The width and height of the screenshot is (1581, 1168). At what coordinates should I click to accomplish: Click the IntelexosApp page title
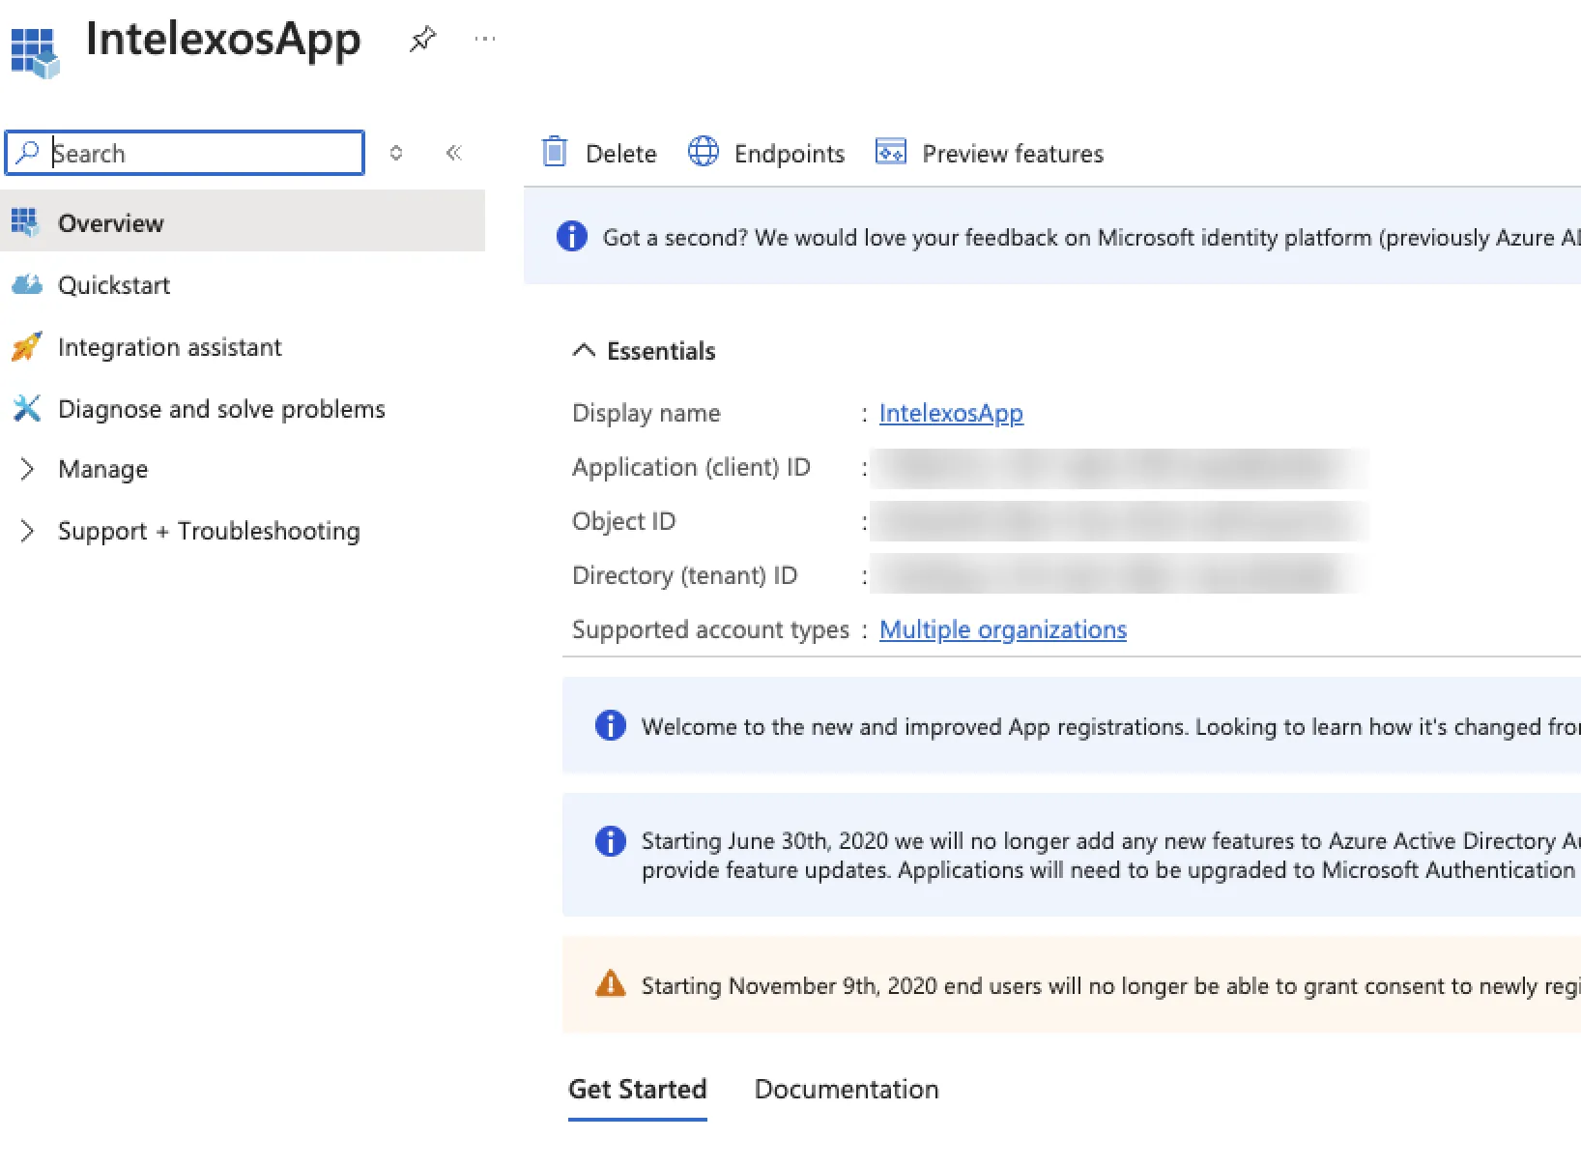click(223, 40)
